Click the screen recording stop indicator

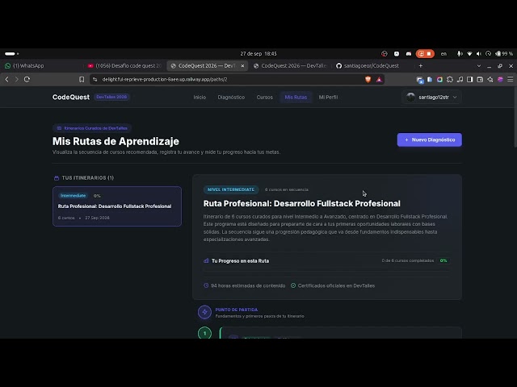425,54
